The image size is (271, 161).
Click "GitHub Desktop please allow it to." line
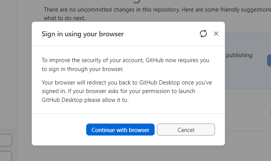pos(85,100)
